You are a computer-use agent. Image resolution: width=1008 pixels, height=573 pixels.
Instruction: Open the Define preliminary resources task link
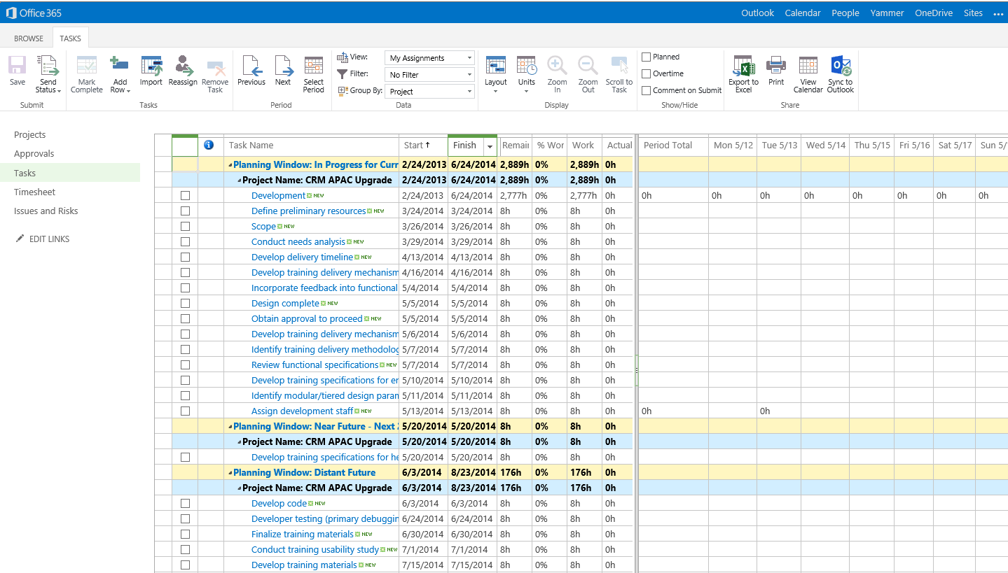(x=308, y=211)
